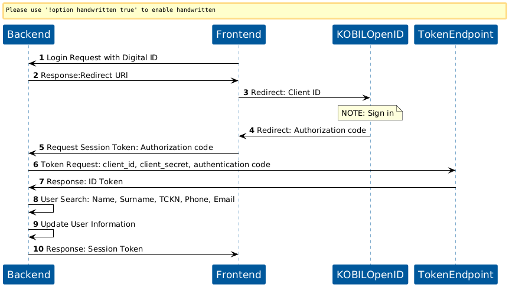
Task: Select message '6 Token Request: client_id, client_secret'
Action: (x=152, y=165)
